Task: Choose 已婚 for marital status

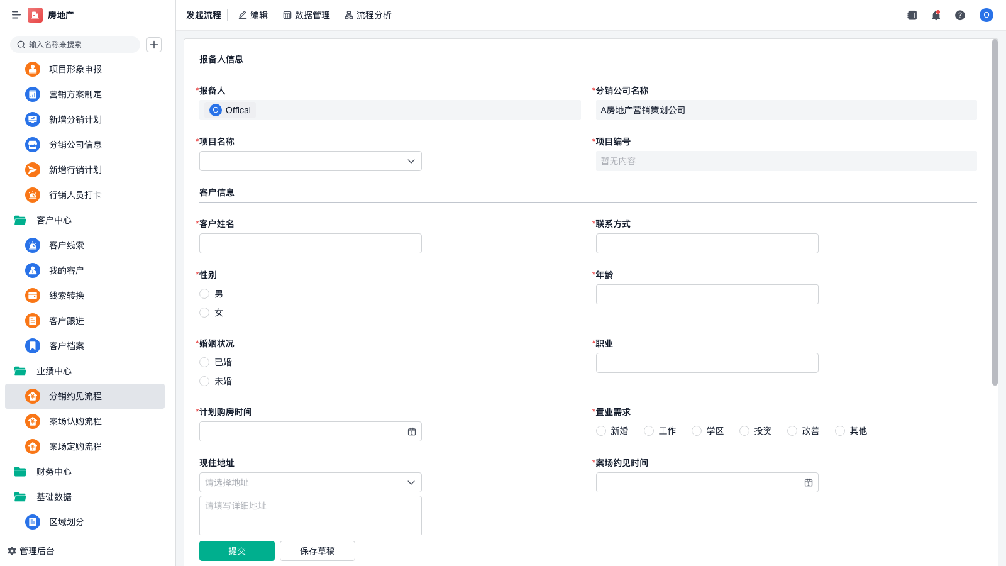Action: pos(204,362)
